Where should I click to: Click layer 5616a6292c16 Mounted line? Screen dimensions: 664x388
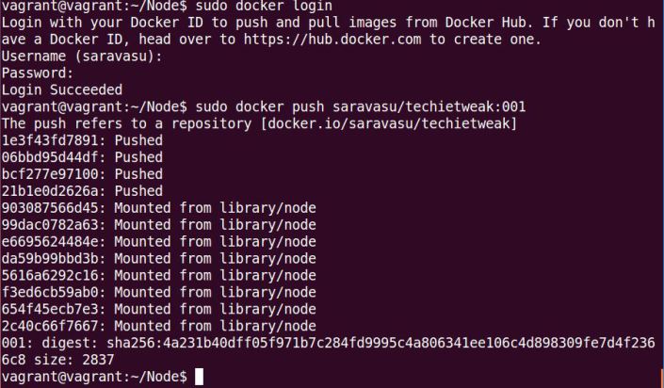[159, 275]
